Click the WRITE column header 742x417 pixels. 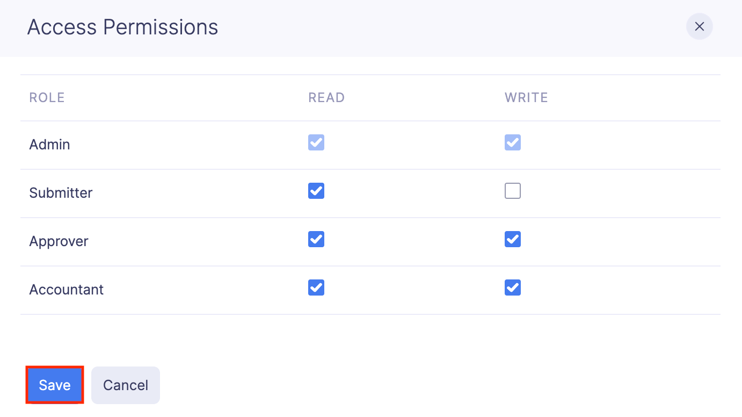click(526, 97)
